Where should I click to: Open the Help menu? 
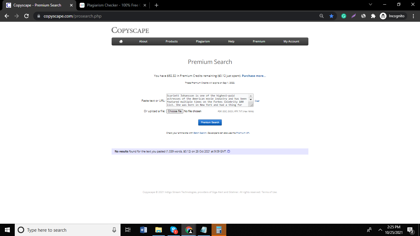pyautogui.click(x=231, y=41)
